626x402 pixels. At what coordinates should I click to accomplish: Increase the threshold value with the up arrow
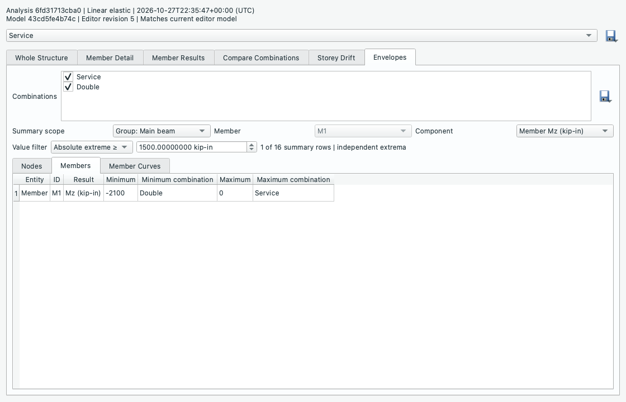click(x=252, y=145)
